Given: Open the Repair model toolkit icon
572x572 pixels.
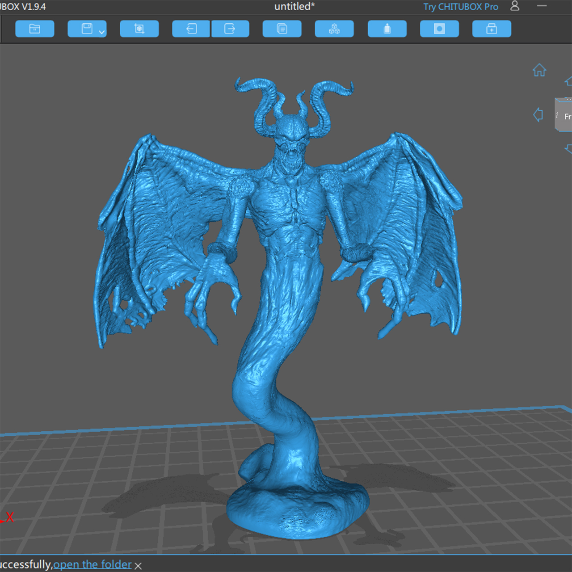Looking at the screenshot, I should pos(492,29).
